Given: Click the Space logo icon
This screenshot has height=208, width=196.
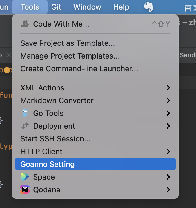Looking at the screenshot, I should pyautogui.click(x=25, y=177).
